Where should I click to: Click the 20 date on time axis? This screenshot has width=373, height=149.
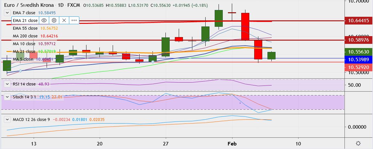point(100,144)
